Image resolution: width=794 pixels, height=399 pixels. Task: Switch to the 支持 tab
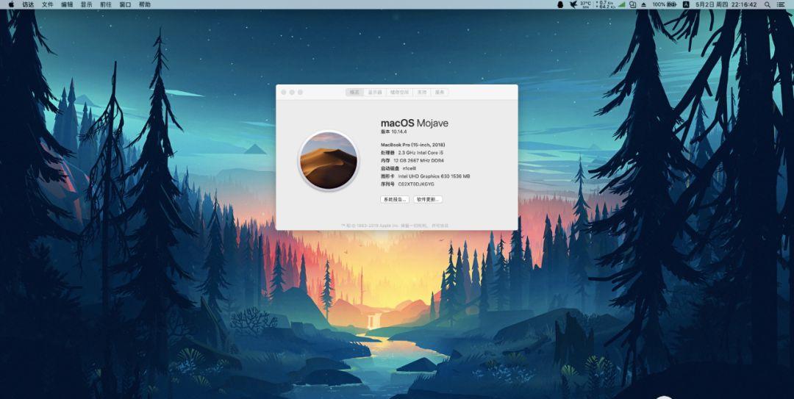click(422, 92)
